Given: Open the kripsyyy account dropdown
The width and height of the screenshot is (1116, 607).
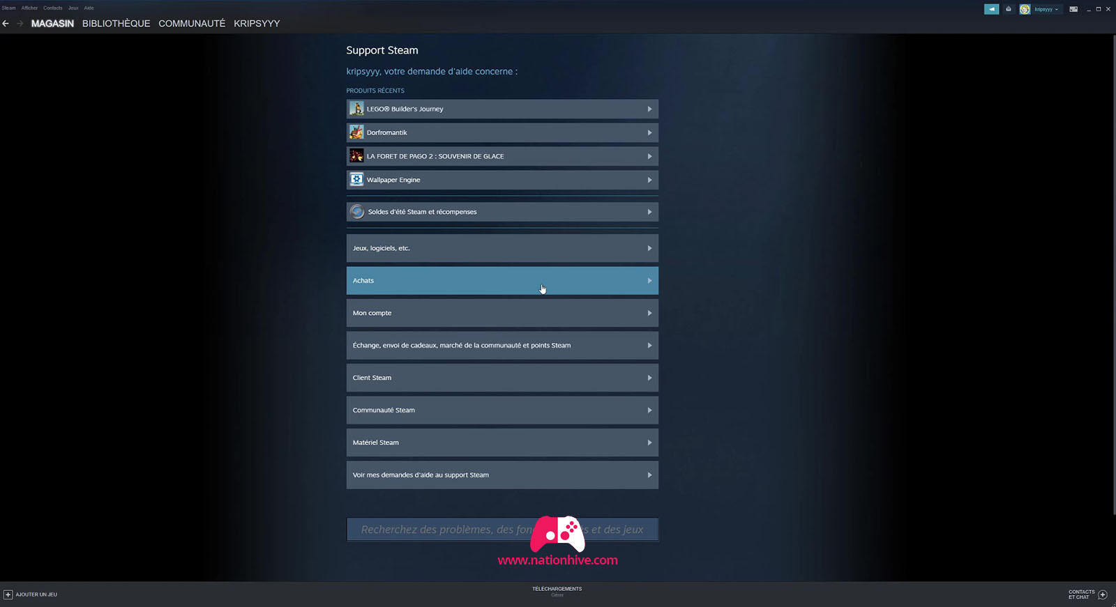Looking at the screenshot, I should [1046, 9].
